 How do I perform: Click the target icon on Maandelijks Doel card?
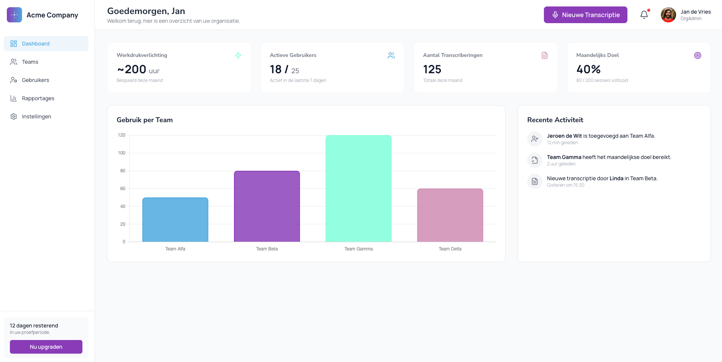(697, 55)
